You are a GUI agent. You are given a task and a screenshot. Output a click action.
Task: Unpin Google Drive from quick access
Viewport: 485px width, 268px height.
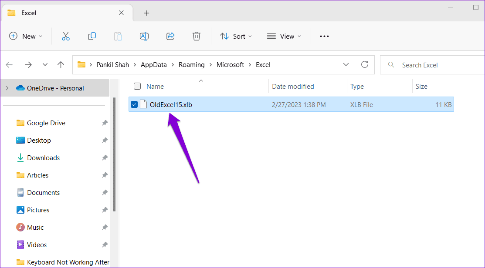105,123
